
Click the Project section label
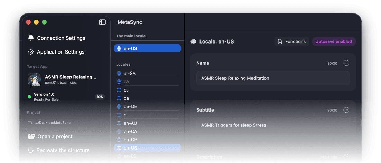[34, 113]
